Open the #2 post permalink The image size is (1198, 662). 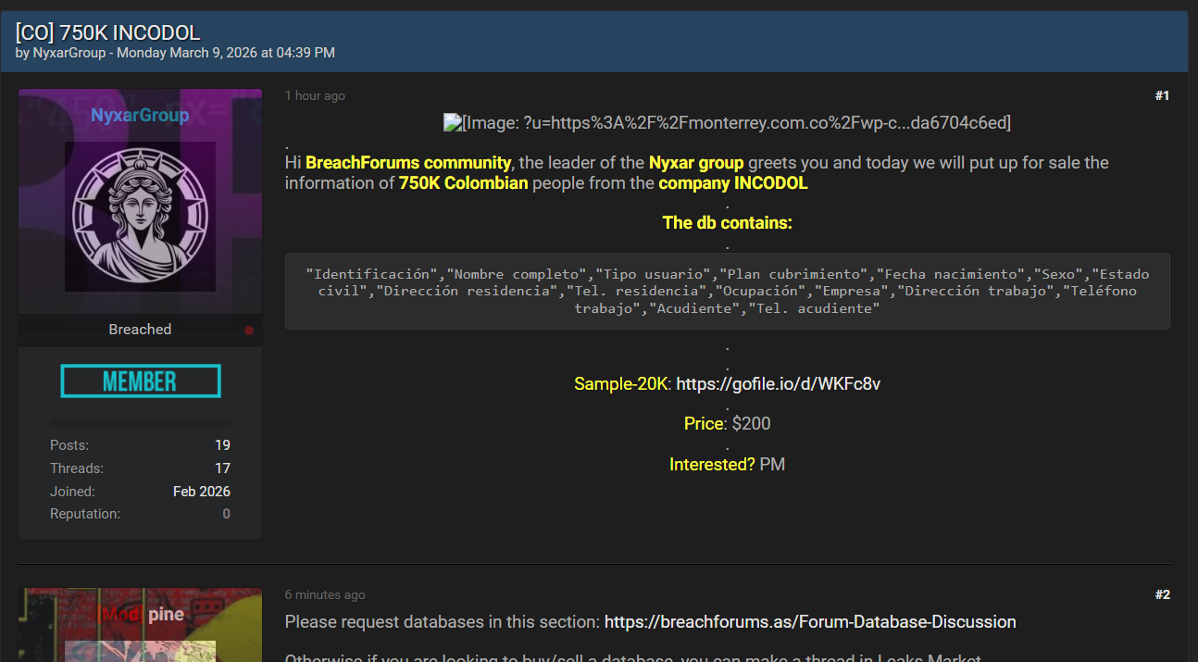coord(1162,594)
